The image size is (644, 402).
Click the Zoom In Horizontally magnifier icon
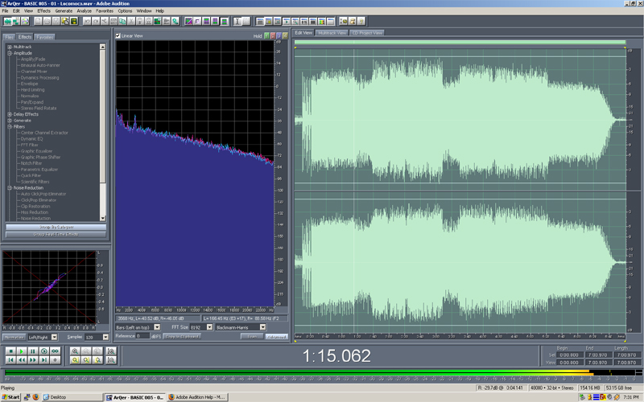pyautogui.click(x=75, y=351)
